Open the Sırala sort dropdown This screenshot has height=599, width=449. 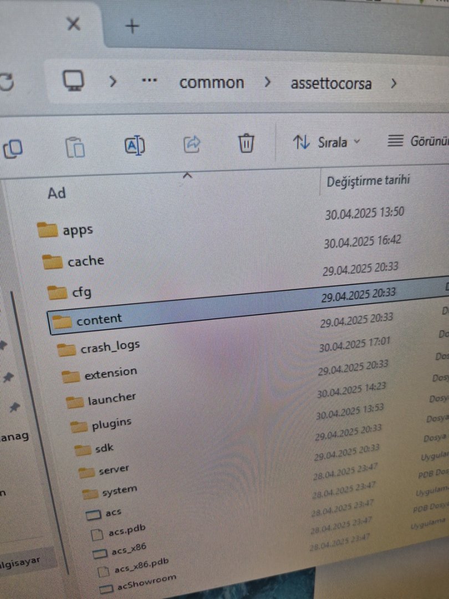[x=326, y=142]
